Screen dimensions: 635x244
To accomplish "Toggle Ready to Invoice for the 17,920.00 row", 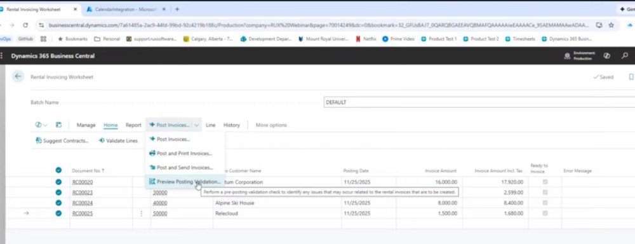I will (x=545, y=182).
